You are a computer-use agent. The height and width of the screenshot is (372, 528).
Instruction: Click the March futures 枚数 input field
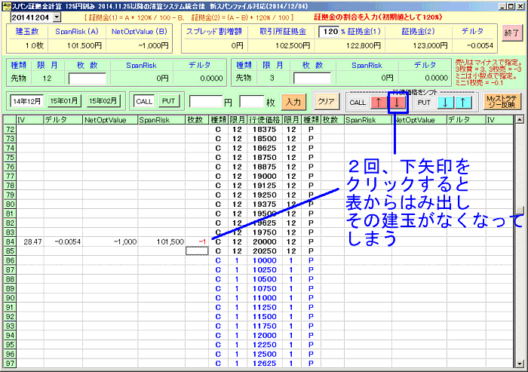[312, 78]
